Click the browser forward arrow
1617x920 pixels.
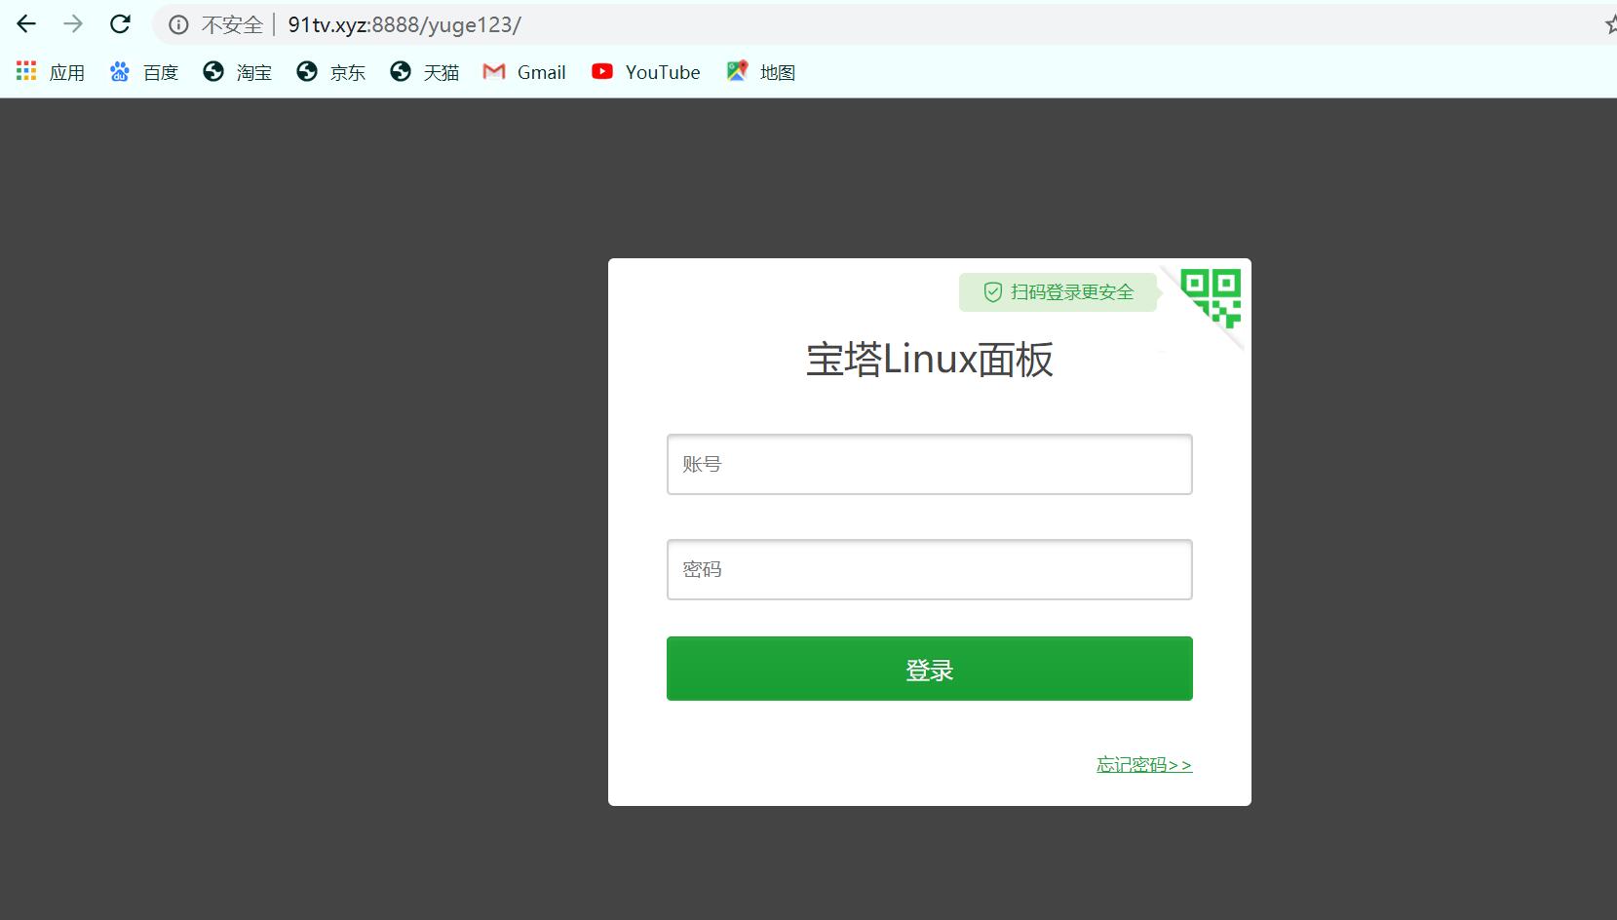click(x=73, y=24)
